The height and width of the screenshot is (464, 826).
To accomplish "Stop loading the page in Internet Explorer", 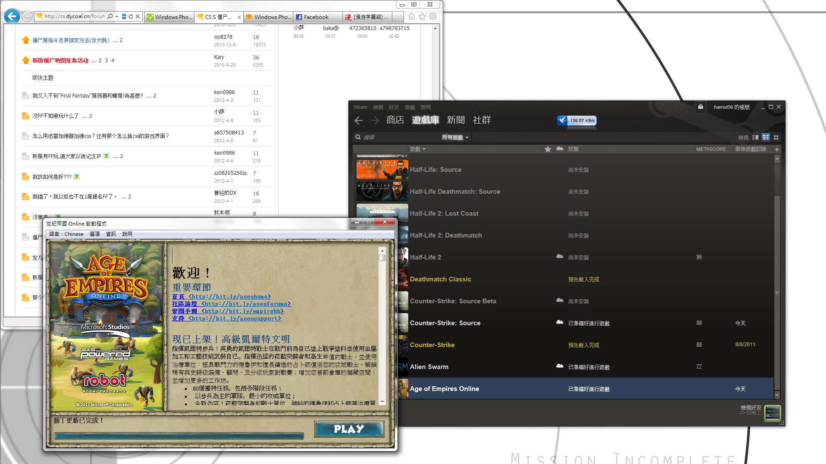I will (x=138, y=16).
